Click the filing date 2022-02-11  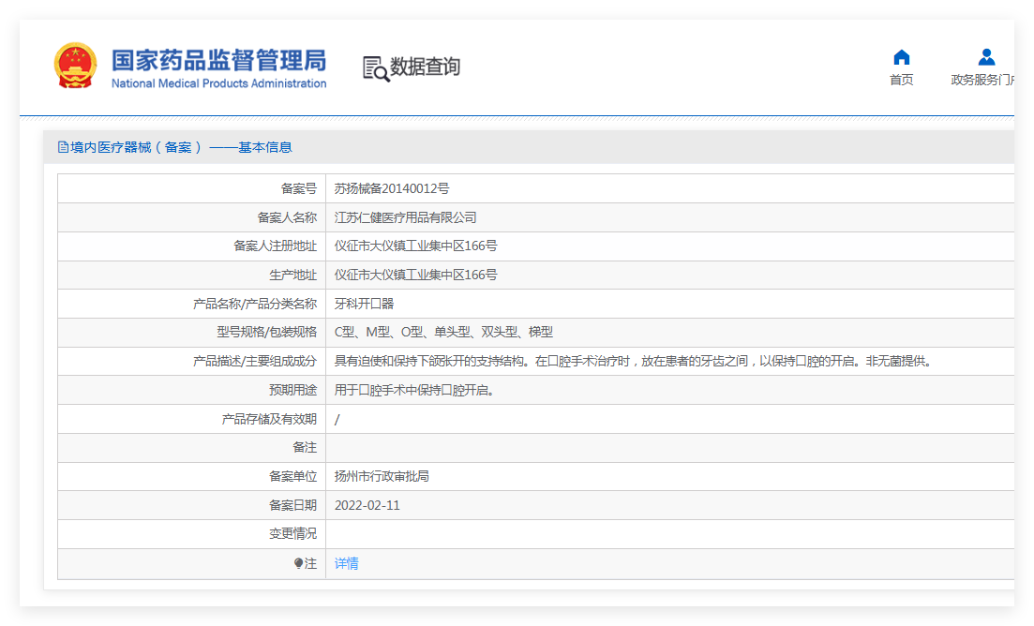click(367, 505)
